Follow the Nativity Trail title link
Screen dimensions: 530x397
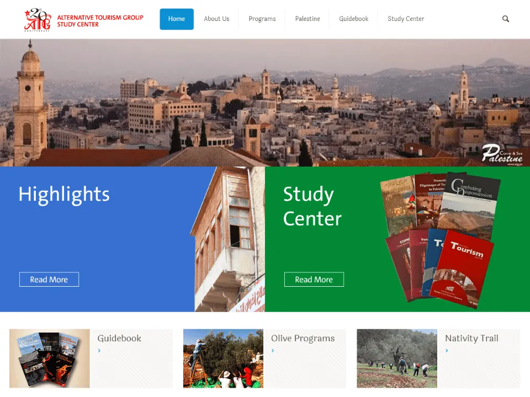(x=471, y=338)
